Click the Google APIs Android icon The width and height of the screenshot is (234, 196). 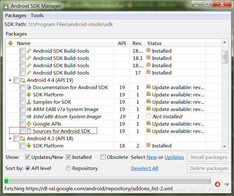tap(29, 124)
